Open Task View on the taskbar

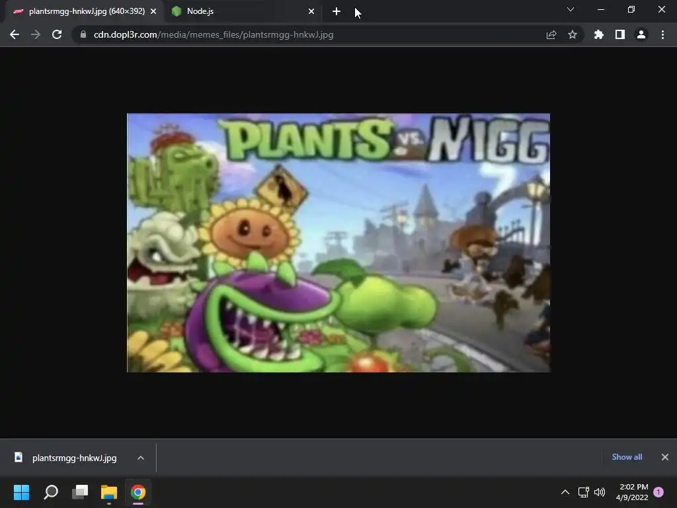pos(80,492)
